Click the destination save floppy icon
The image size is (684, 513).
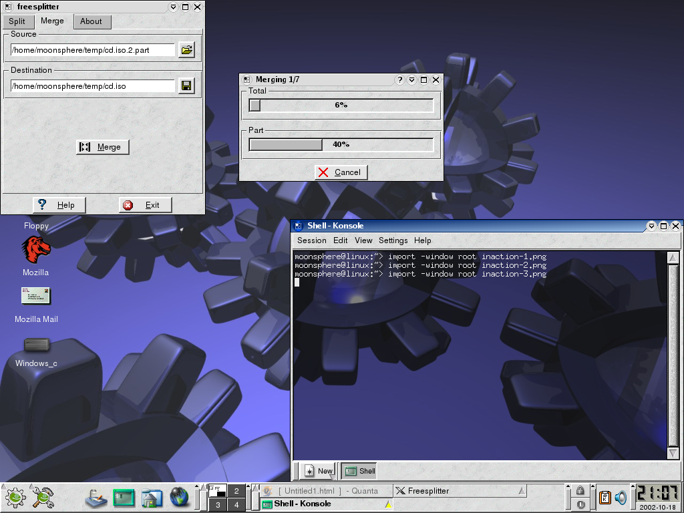(187, 86)
